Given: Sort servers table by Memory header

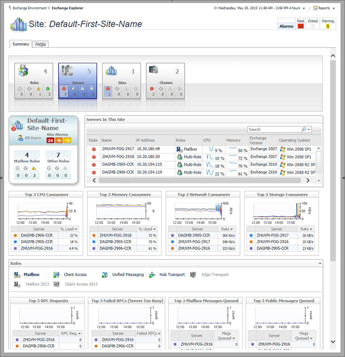Looking at the screenshot, I should [233, 140].
